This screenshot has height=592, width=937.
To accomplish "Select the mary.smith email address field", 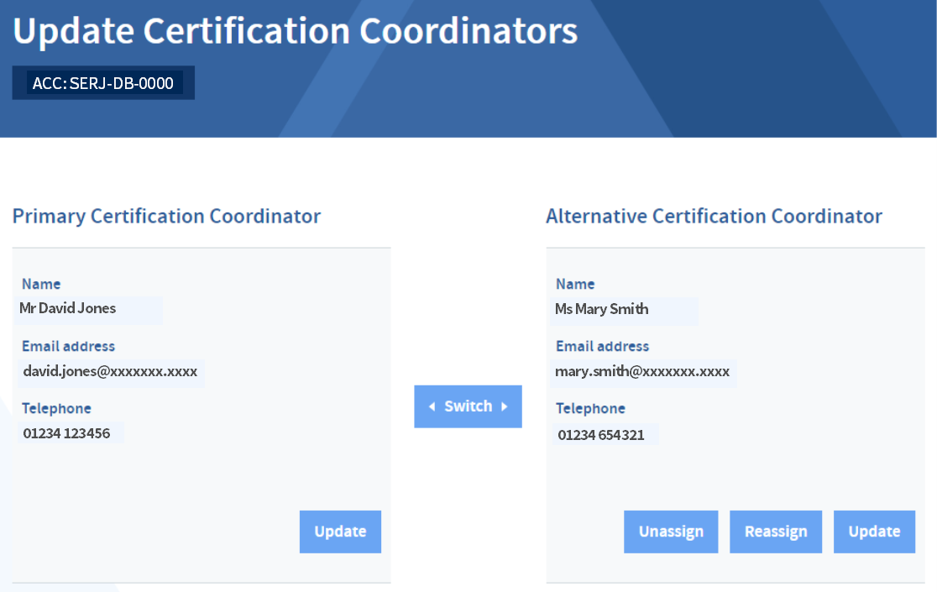I will click(x=644, y=373).
